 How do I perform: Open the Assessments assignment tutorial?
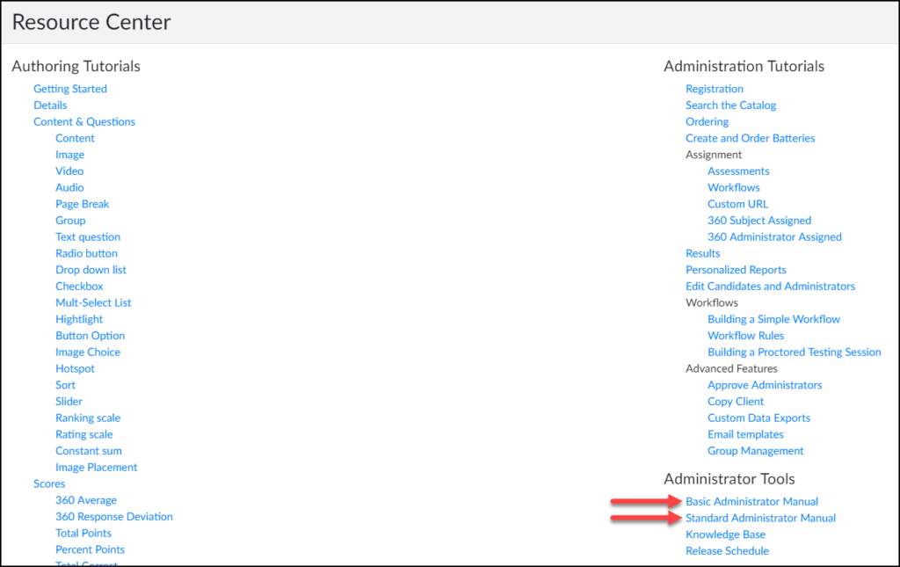click(x=738, y=171)
